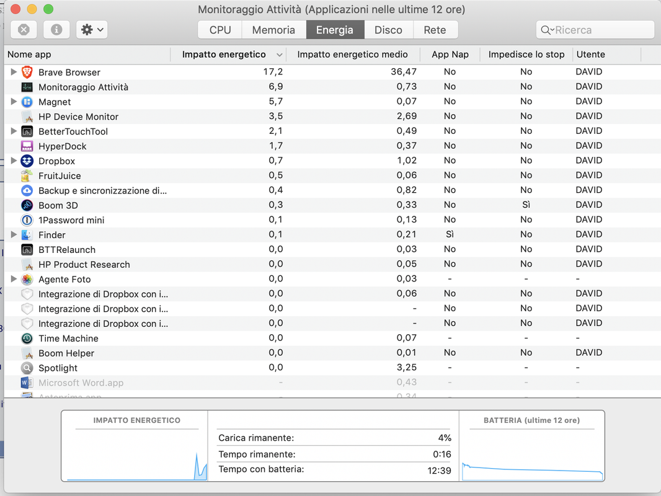
Task: Click the Boom 3D icon
Action: [27, 205]
